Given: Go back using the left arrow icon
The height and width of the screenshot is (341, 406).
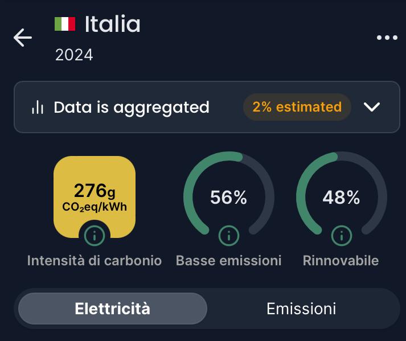Looking at the screenshot, I should click(x=23, y=38).
